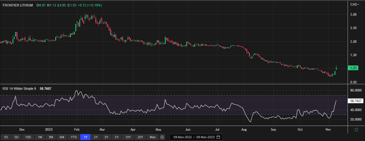Choose the 20Y time range
The image size is (365, 141).
click(140, 137)
